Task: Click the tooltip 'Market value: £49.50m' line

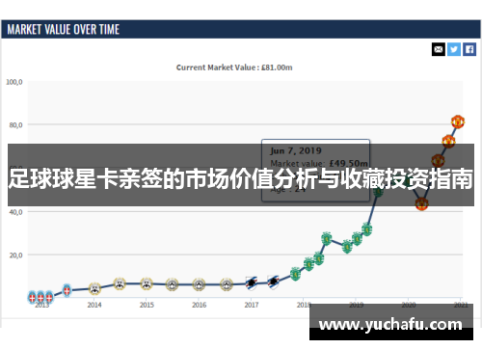Action: pos(319,163)
